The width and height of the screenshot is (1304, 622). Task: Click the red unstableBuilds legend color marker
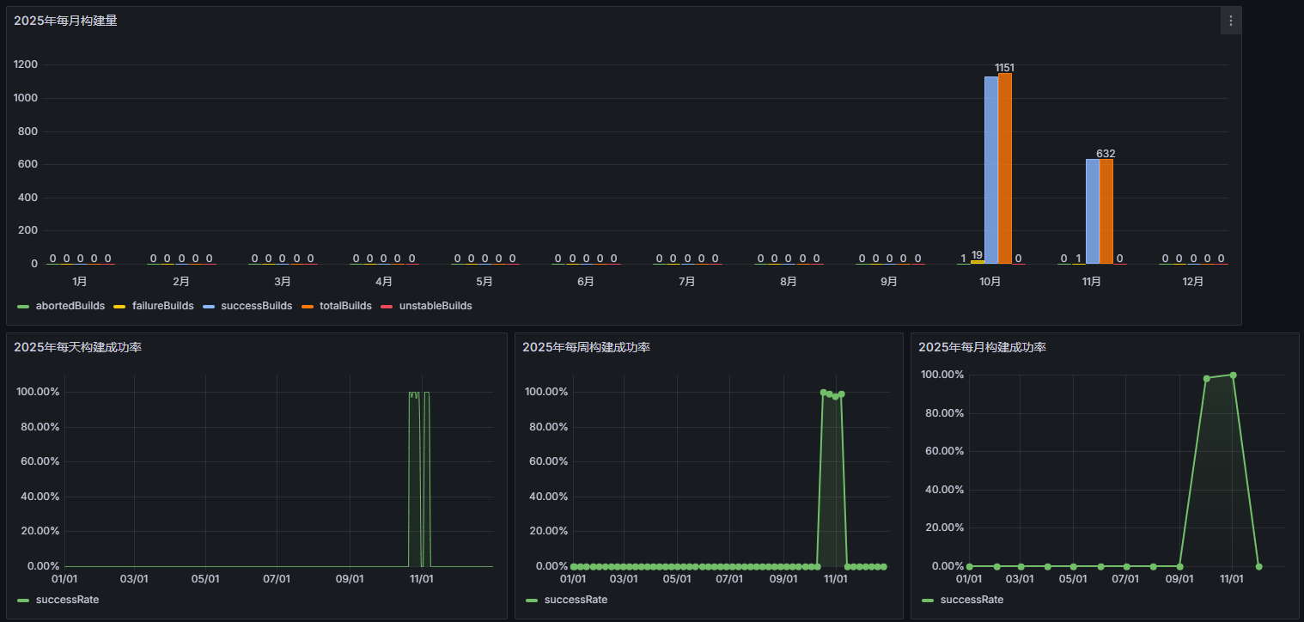(x=387, y=307)
